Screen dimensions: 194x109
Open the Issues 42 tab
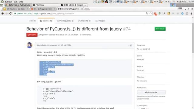tap(46, 21)
